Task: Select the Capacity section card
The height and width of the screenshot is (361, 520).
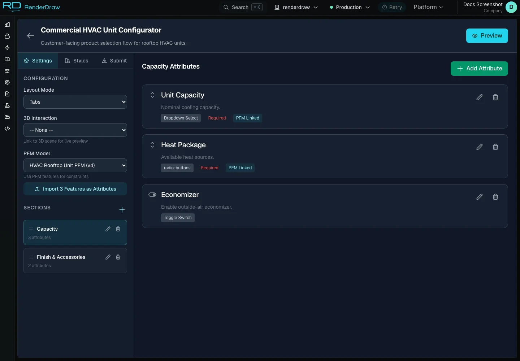Action: coord(75,232)
